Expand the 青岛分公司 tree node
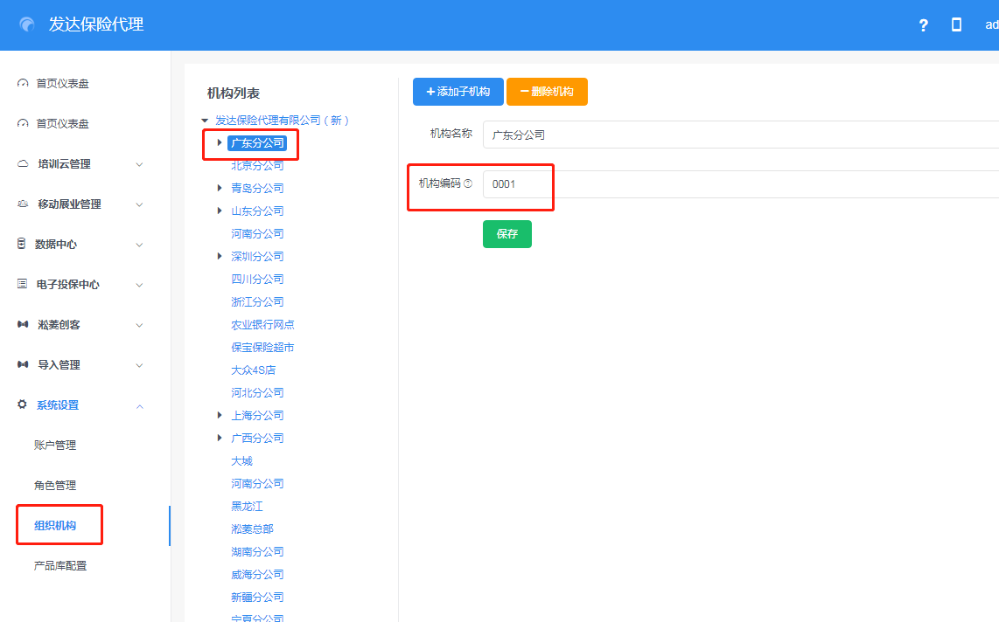This screenshot has width=999, height=622. click(x=220, y=188)
